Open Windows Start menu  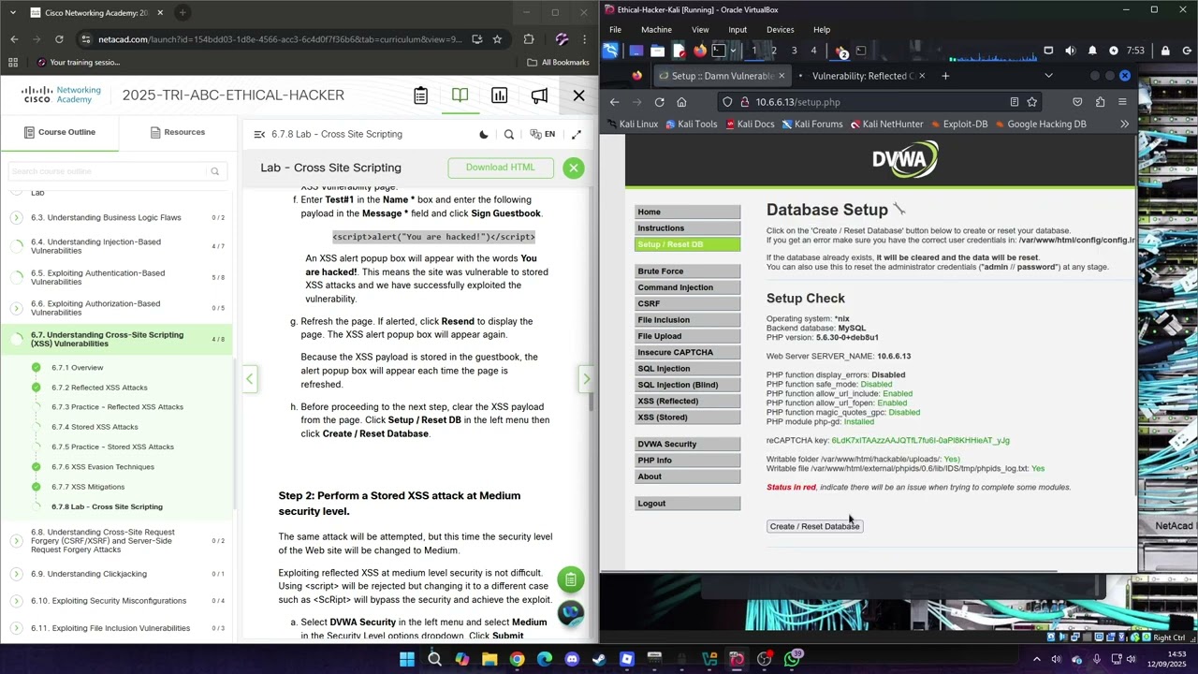coord(407,659)
